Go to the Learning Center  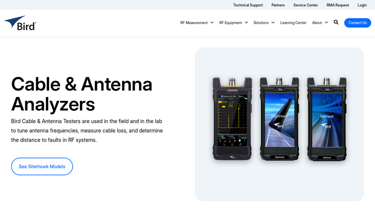[293, 23]
